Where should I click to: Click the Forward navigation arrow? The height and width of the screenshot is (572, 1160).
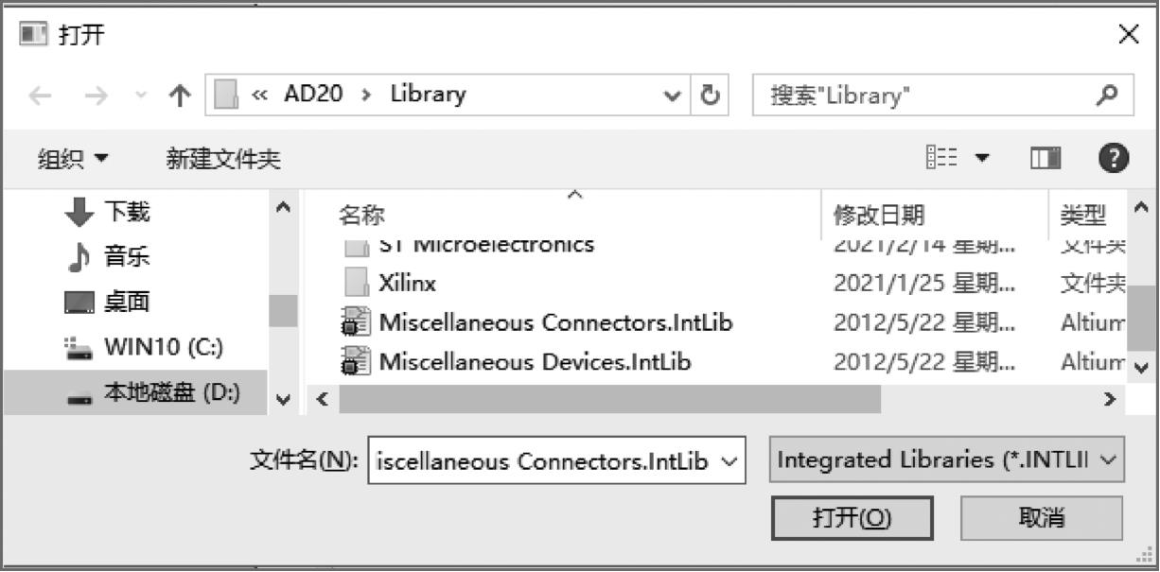click(x=96, y=95)
